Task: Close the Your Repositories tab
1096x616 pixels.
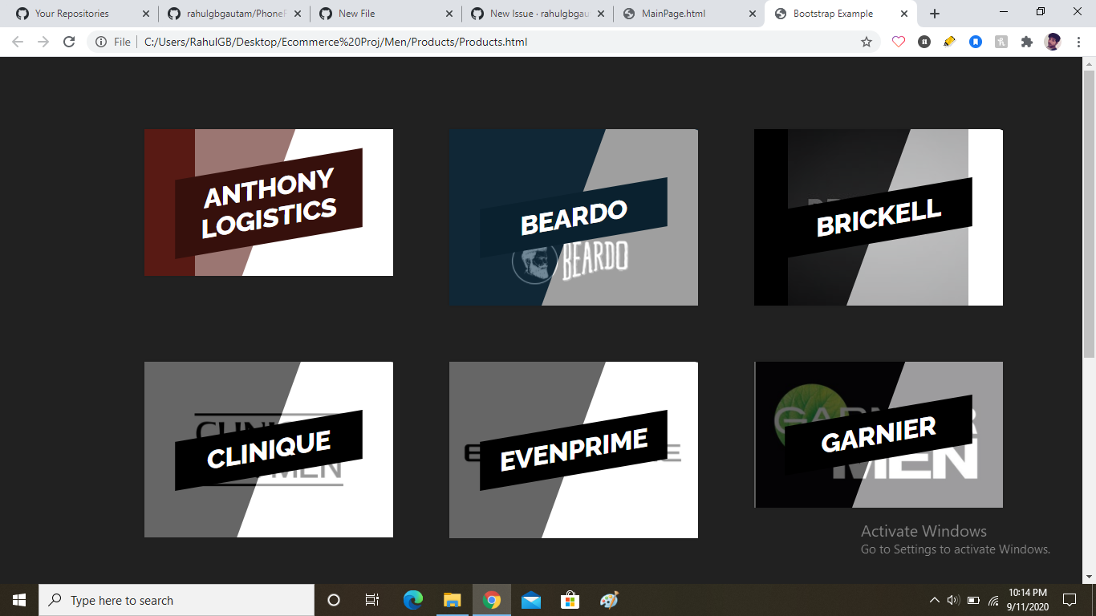Action: point(145,14)
